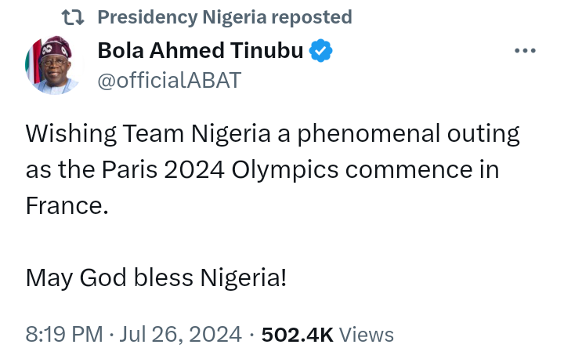Click the Views label
Screen dimensions: 564x359
click(x=367, y=335)
